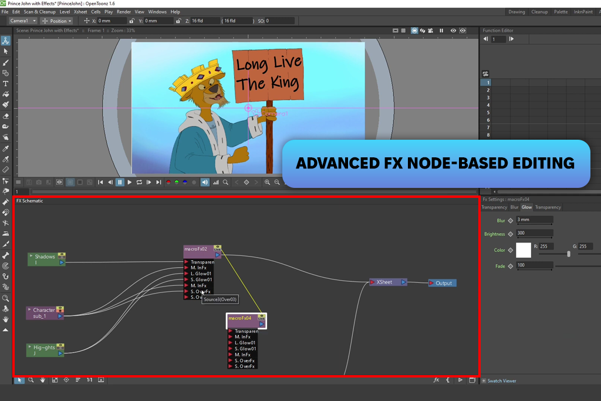Image resolution: width=601 pixels, height=401 pixels.
Task: Select the Iron tool
Action: [6, 233]
